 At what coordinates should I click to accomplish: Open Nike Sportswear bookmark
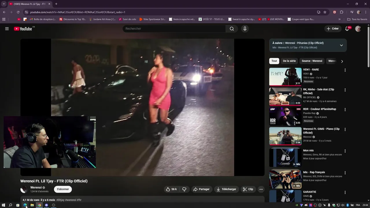152,19
